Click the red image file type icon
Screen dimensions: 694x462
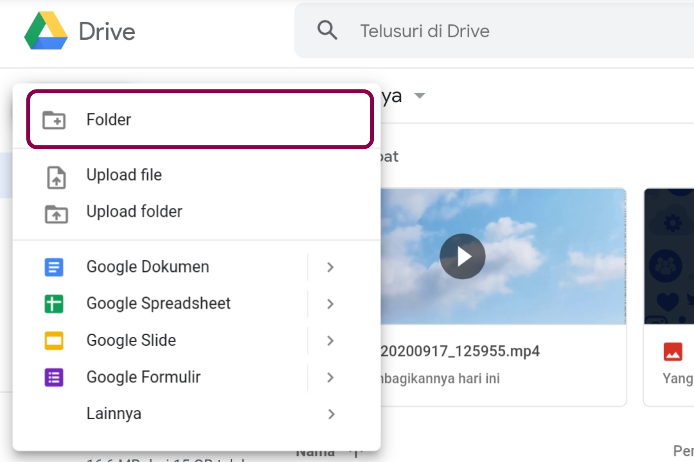(673, 351)
